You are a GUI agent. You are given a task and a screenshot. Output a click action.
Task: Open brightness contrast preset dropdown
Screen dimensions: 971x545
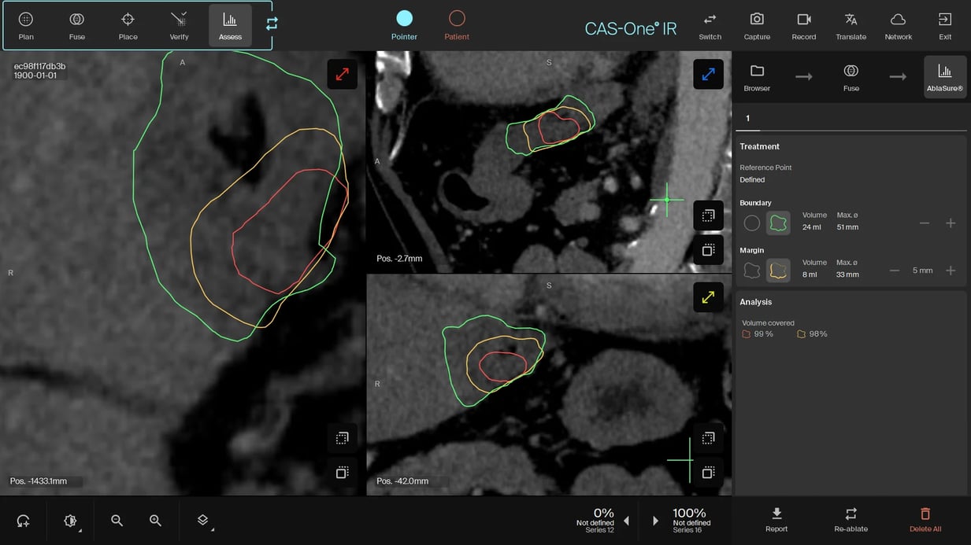point(71,521)
